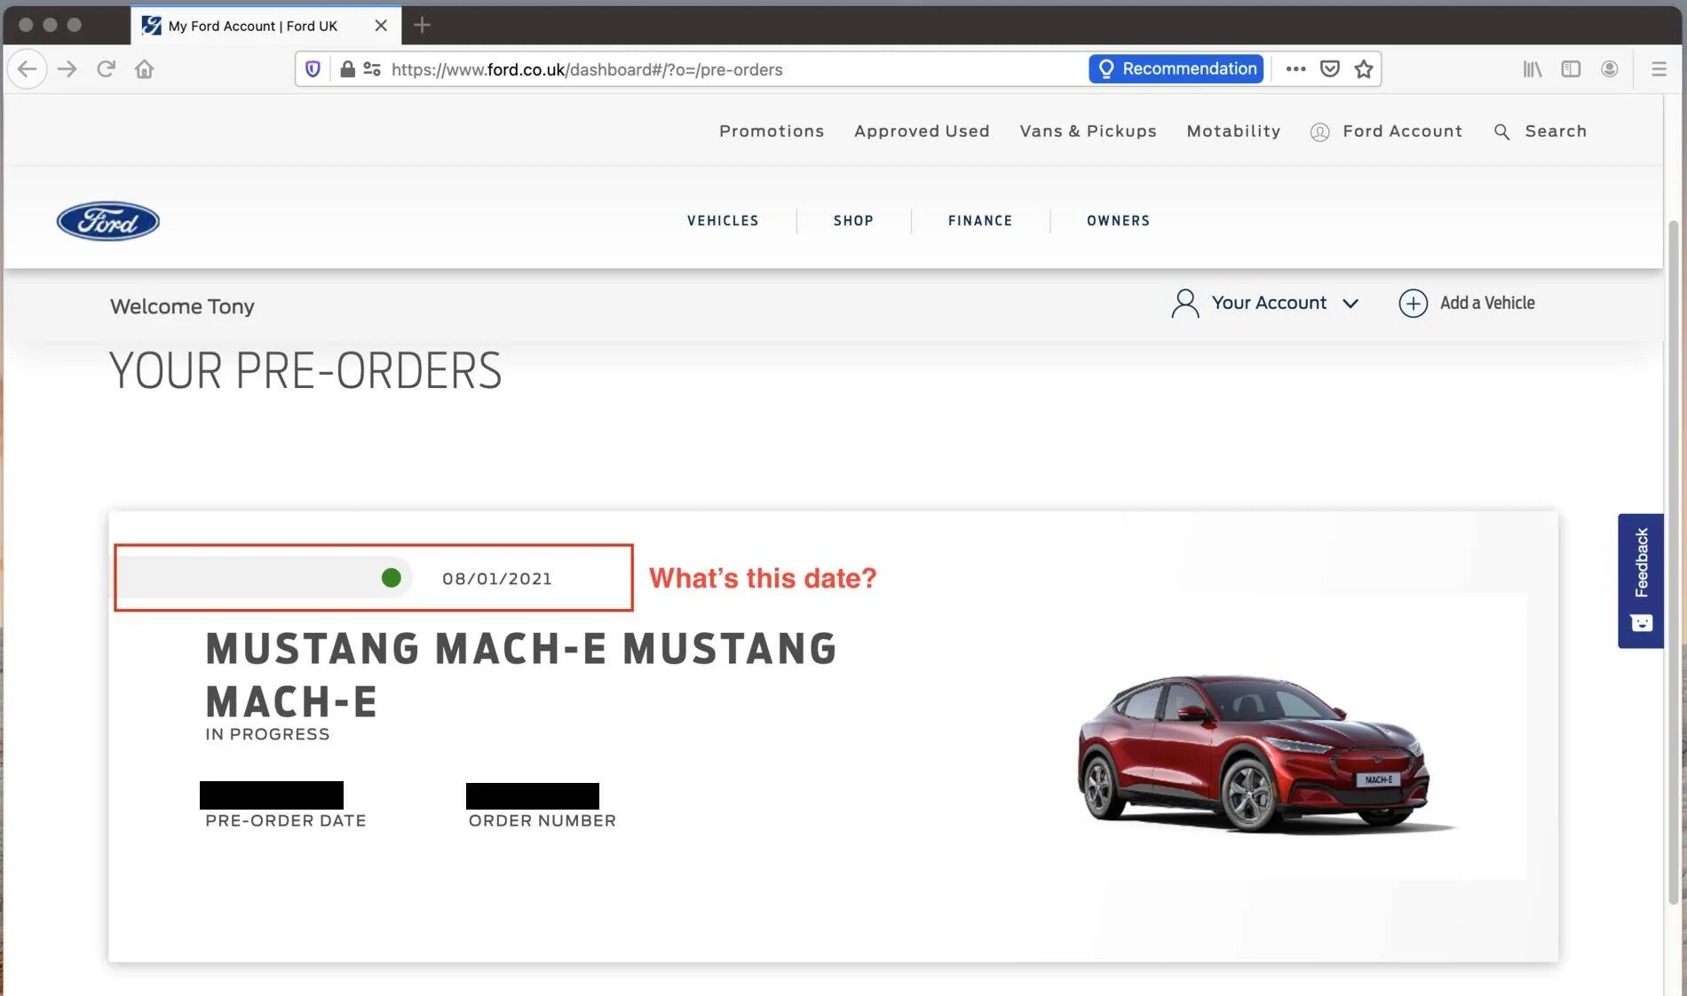The width and height of the screenshot is (1687, 996).
Task: Open the SHOP menu
Action: [x=853, y=221]
